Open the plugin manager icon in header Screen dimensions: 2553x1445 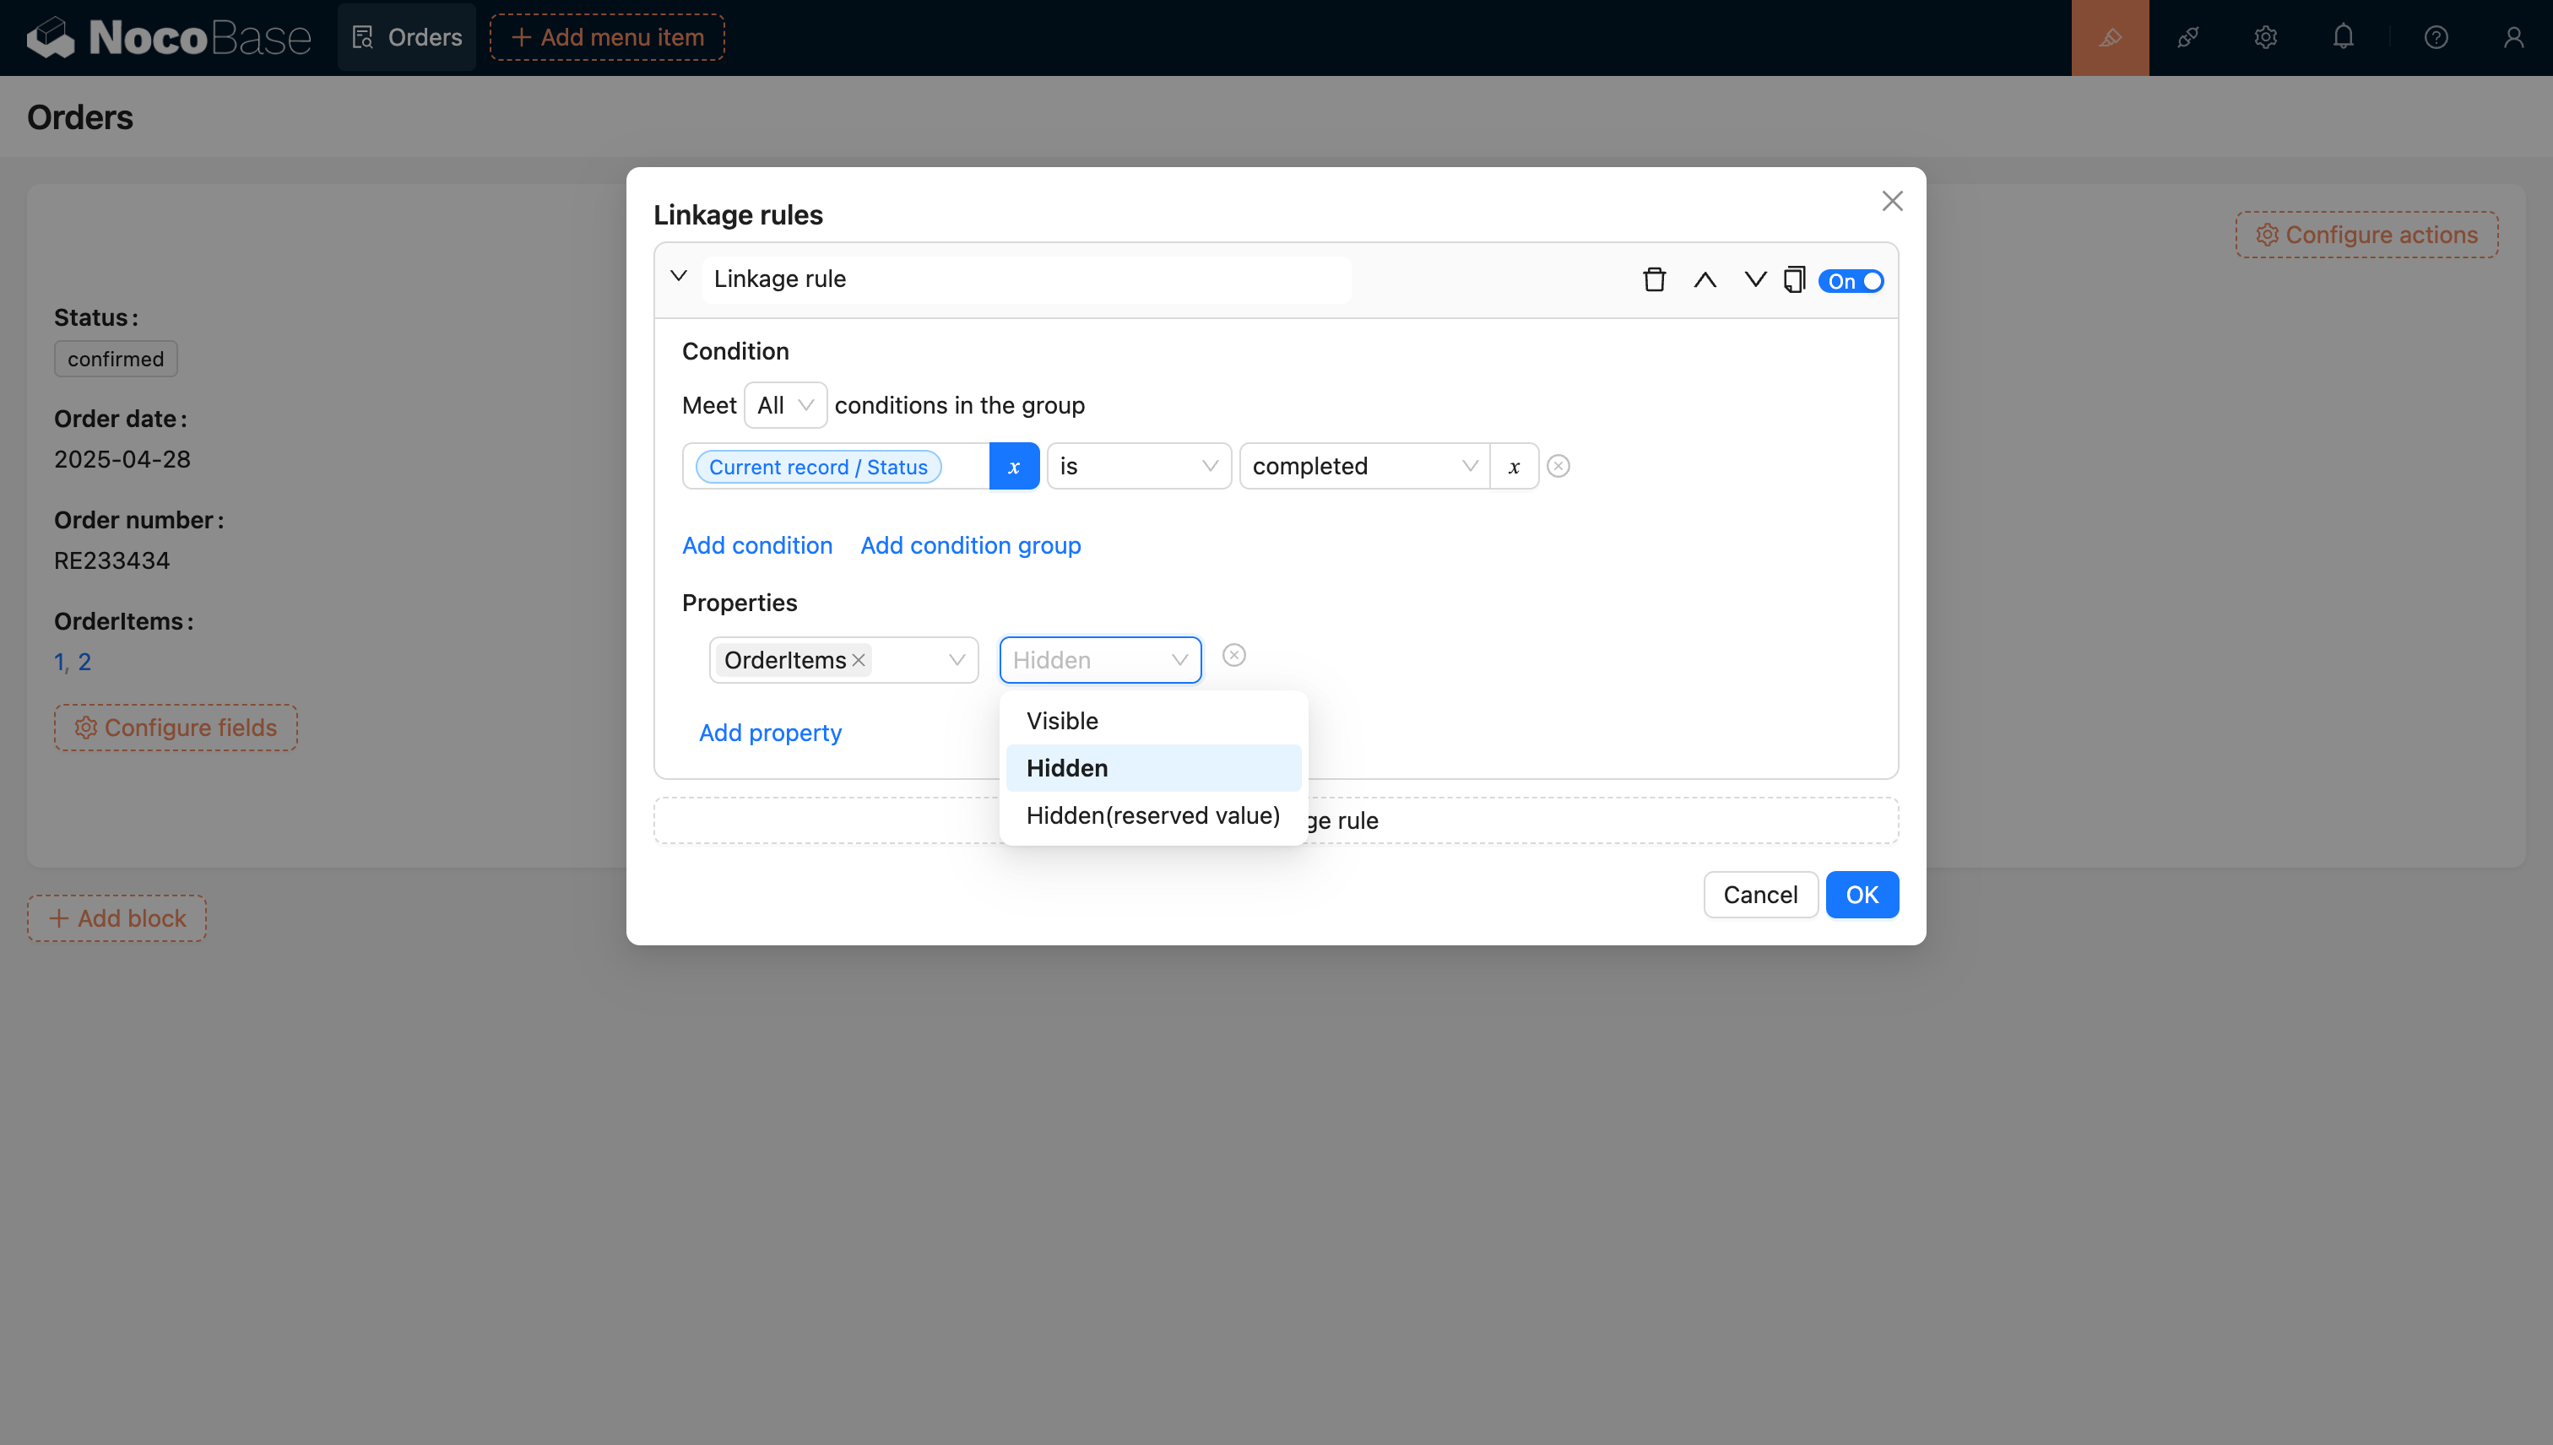[2187, 38]
